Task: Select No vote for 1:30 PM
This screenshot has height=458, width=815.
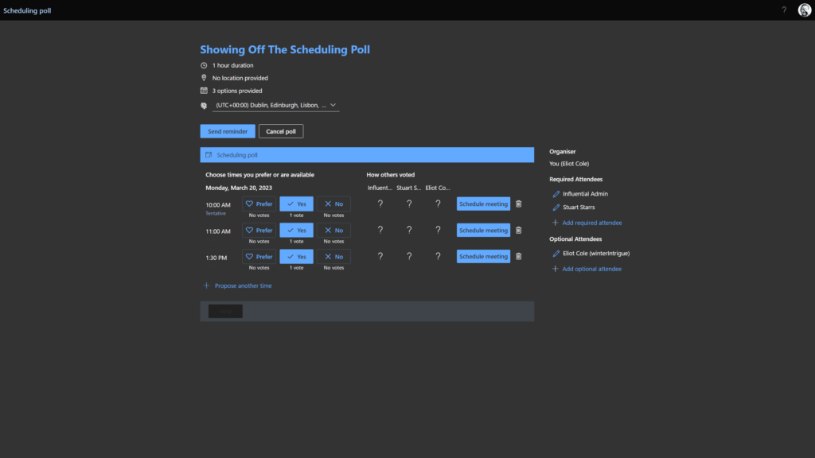Action: (333, 257)
